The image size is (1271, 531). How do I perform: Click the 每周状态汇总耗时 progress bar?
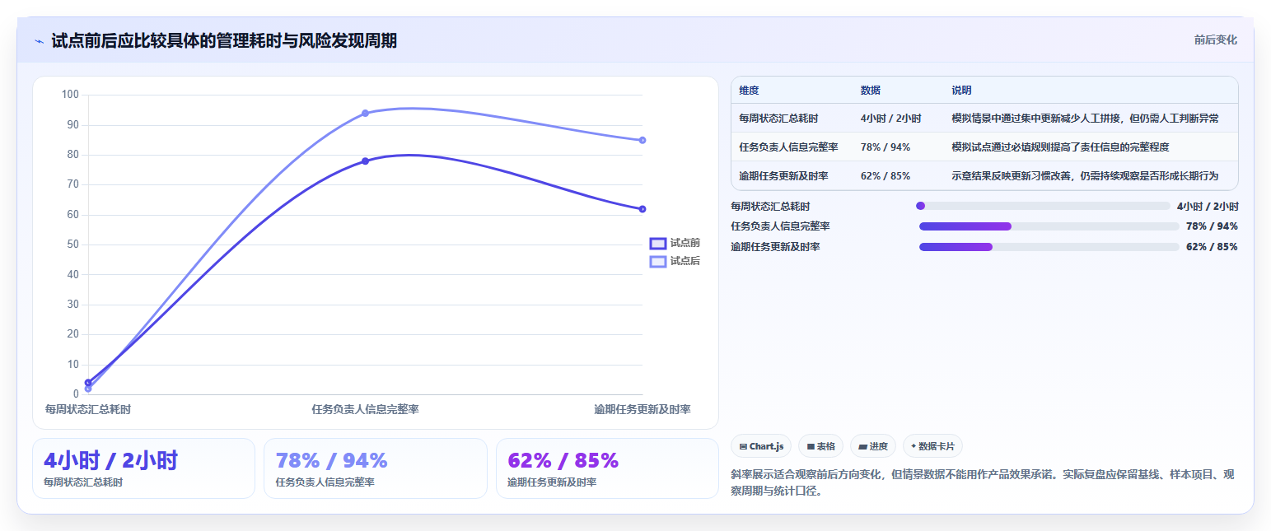[x=1043, y=206]
